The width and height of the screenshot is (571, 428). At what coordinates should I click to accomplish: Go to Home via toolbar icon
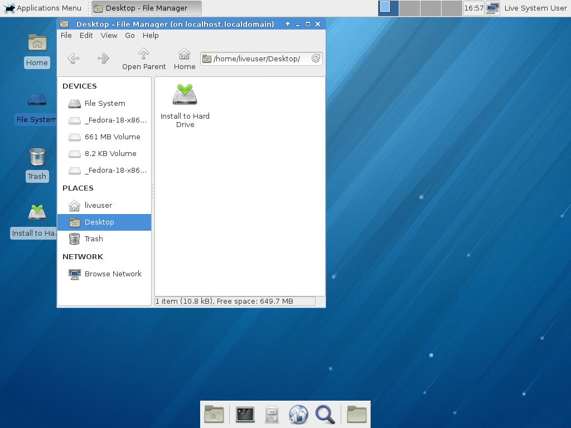[x=184, y=59]
